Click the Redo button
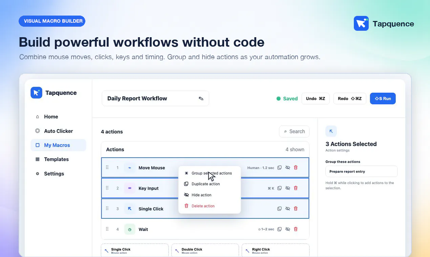Viewport: 430px width, 257px height. [x=350, y=98]
